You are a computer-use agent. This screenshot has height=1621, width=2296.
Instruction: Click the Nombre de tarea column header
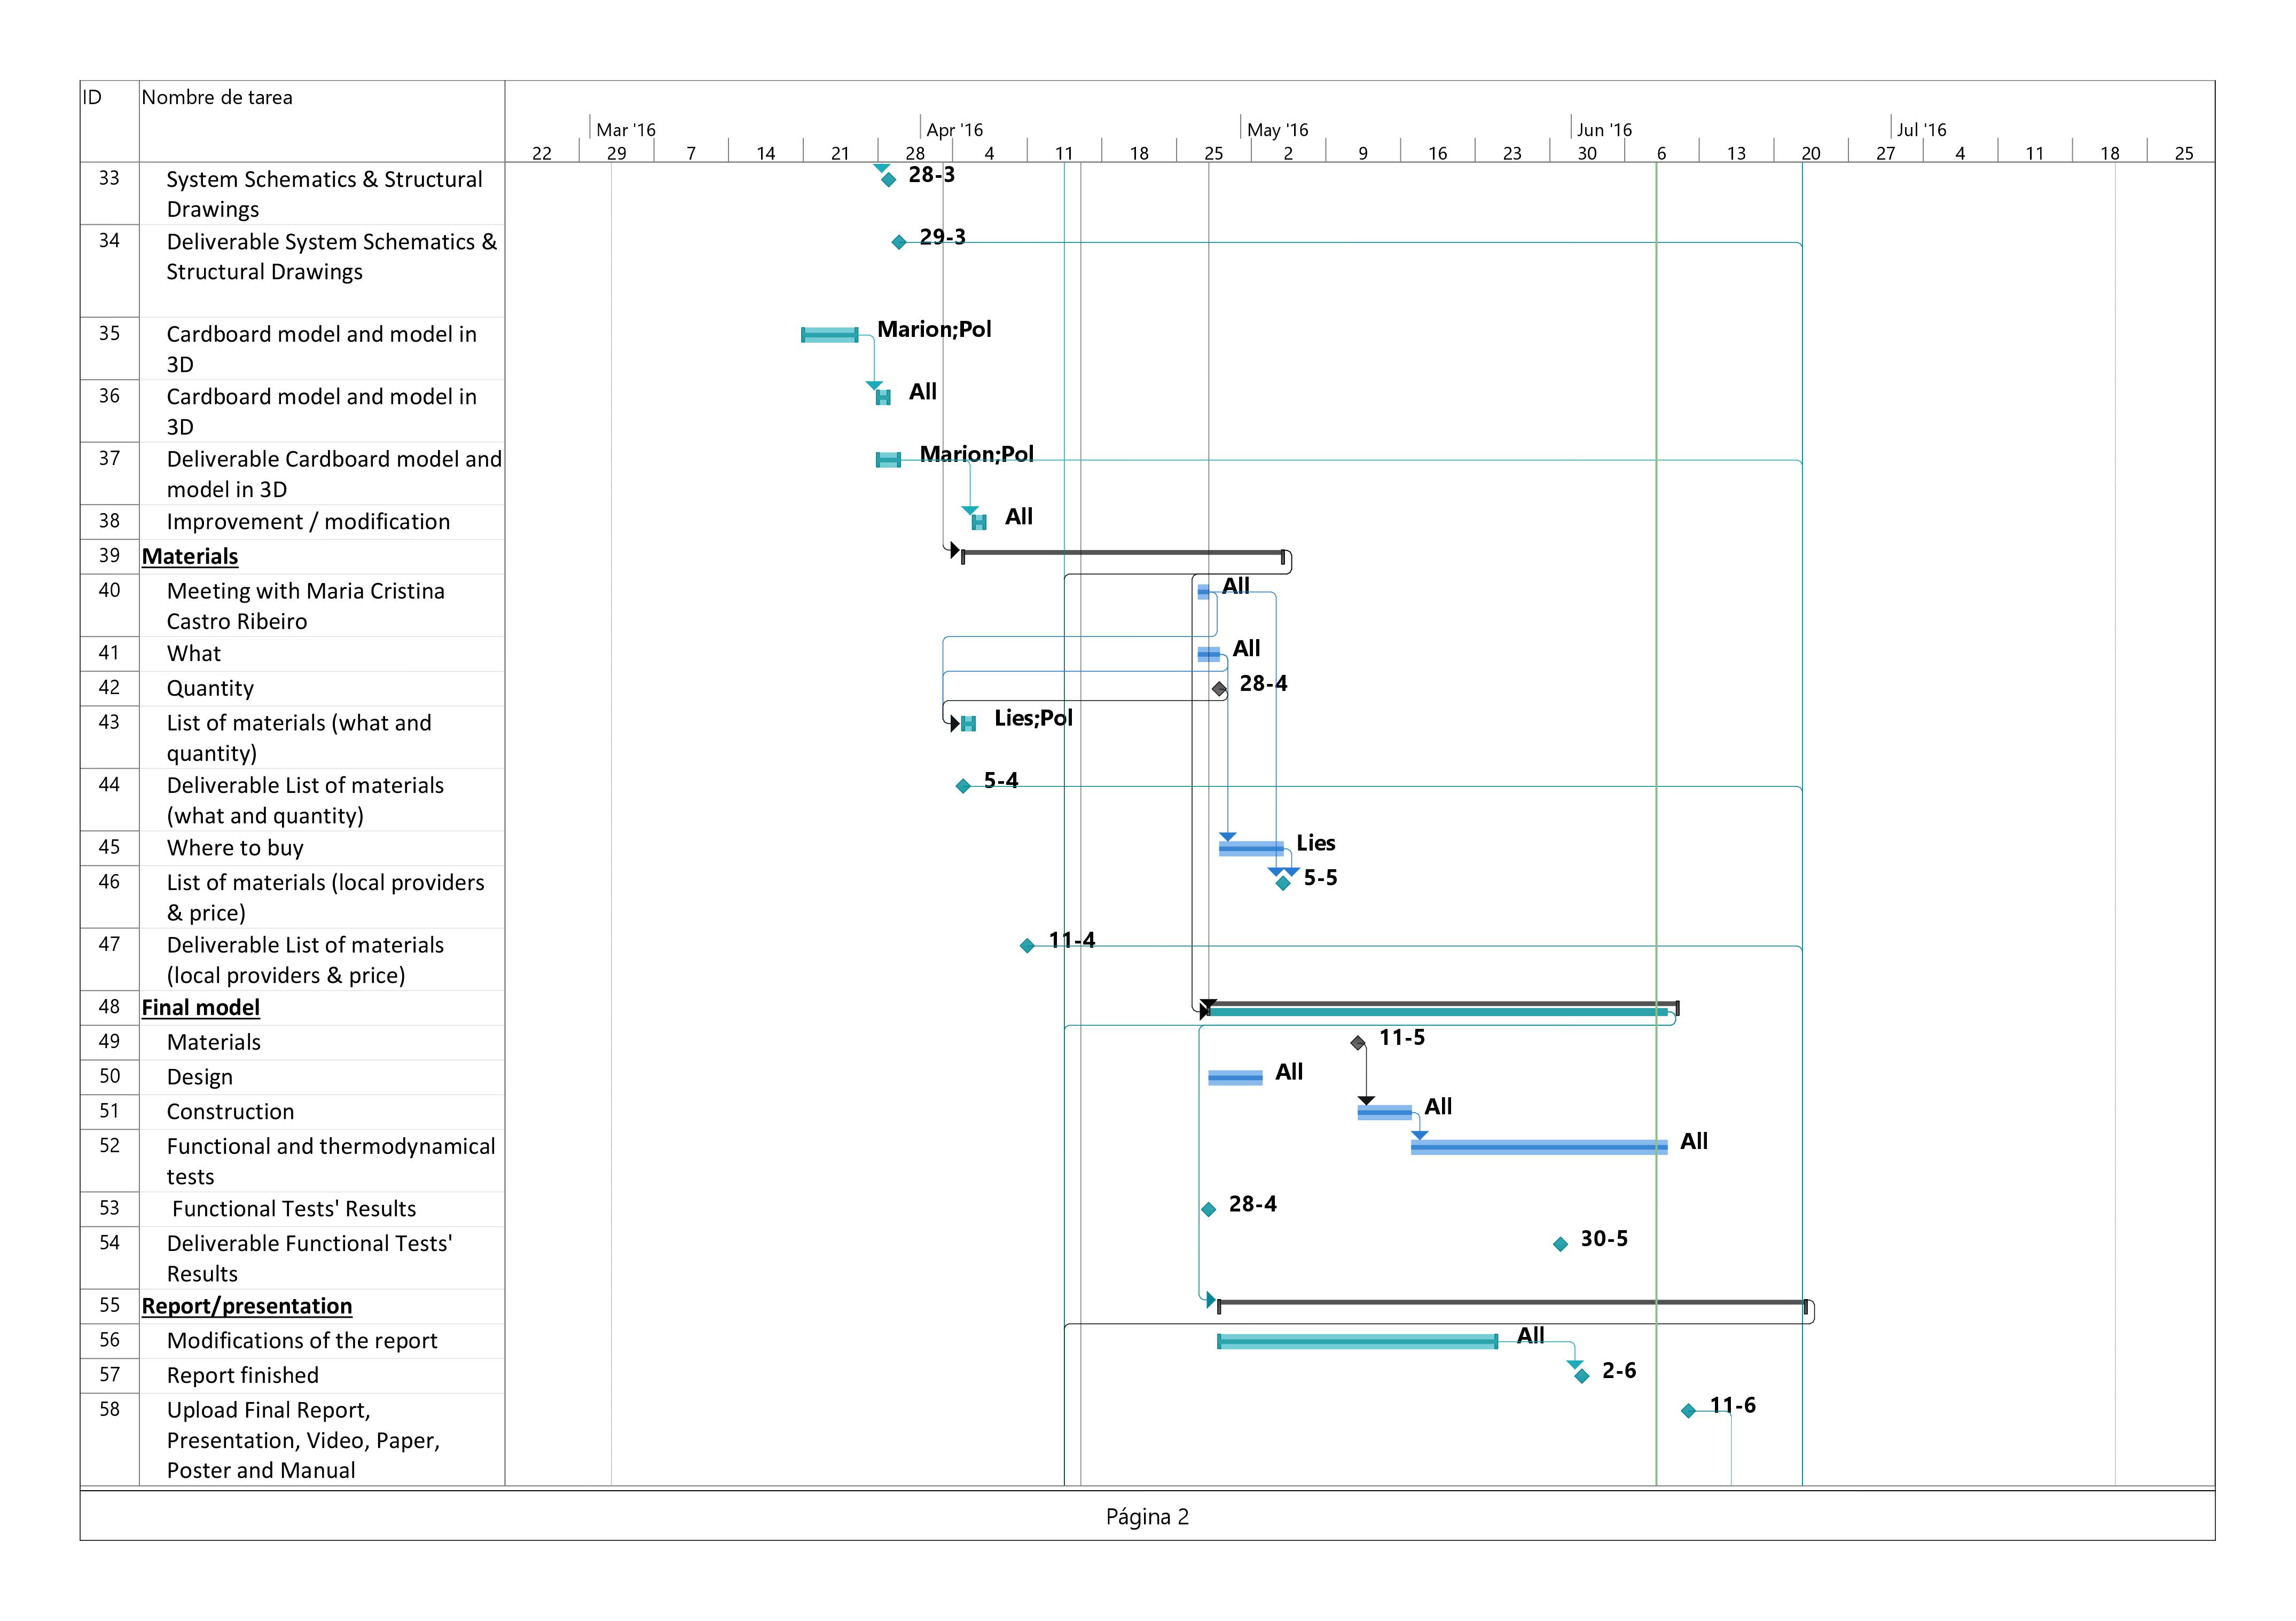pyautogui.click(x=217, y=98)
